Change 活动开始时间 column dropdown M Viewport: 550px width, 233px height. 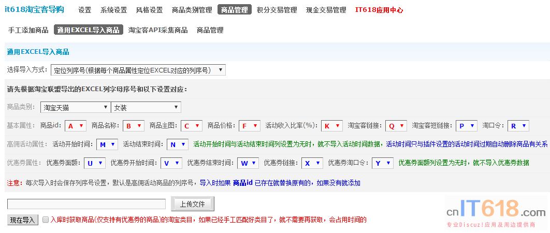click(x=107, y=144)
